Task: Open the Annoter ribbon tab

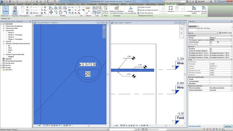Action: (43, 4)
